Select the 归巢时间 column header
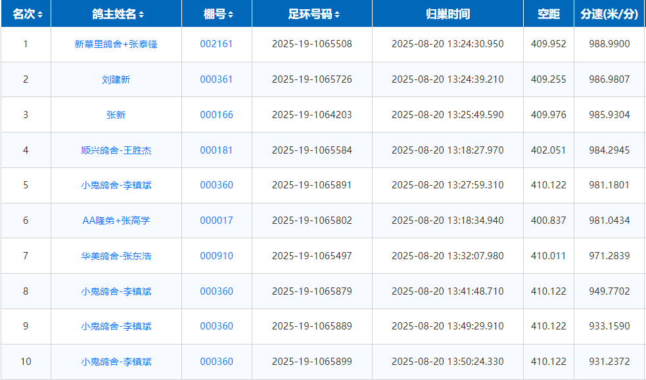This screenshot has width=646, height=380. point(448,14)
